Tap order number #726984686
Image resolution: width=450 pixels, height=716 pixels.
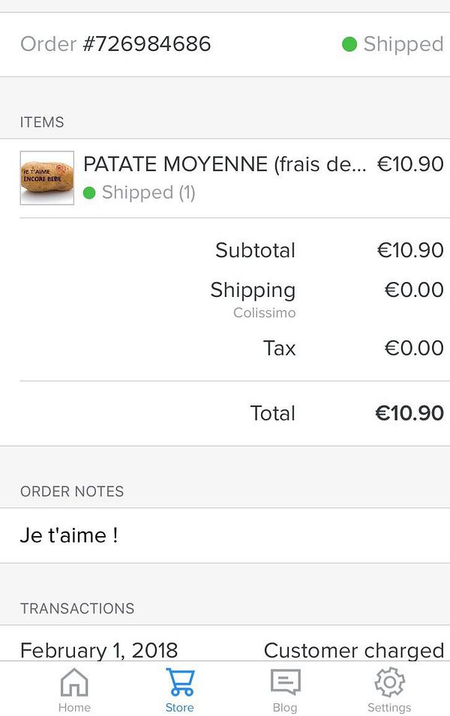point(147,44)
